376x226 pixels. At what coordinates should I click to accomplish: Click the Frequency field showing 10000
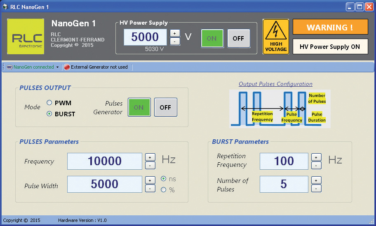[105, 161]
